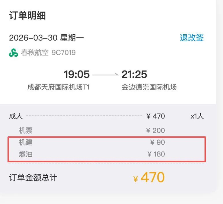Click the 成人 passenger type label
Image resolution: width=223 pixels, height=204 pixels.
click(x=16, y=116)
